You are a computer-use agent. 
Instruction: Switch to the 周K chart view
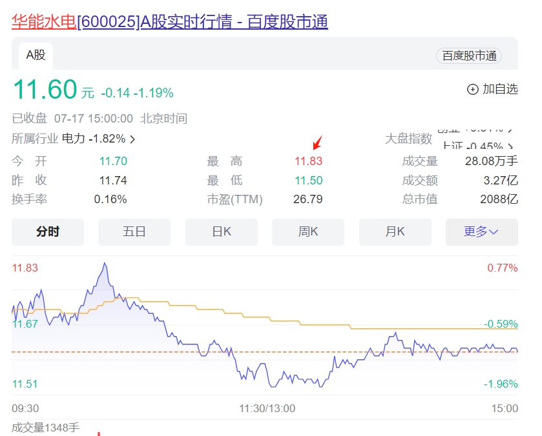(x=308, y=232)
